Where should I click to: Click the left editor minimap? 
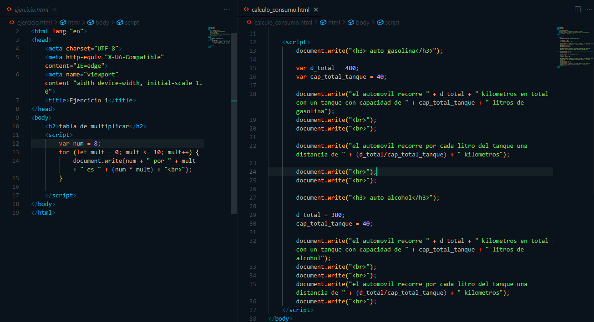219,37
